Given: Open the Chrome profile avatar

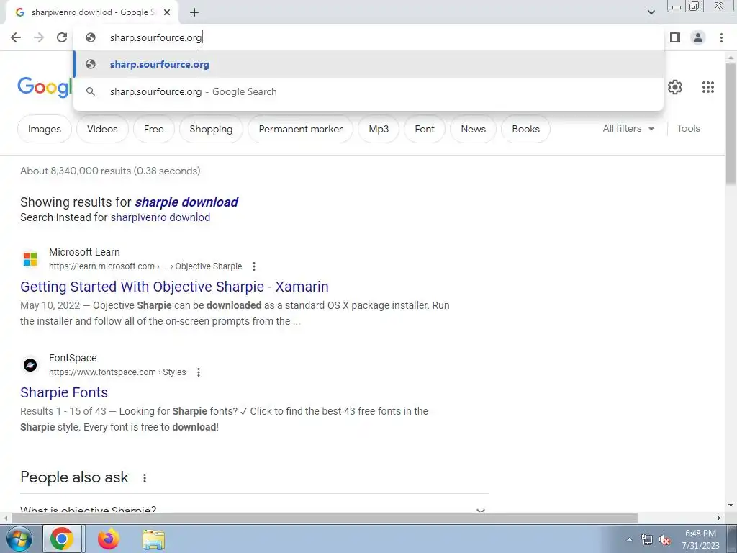Looking at the screenshot, I should (698, 37).
